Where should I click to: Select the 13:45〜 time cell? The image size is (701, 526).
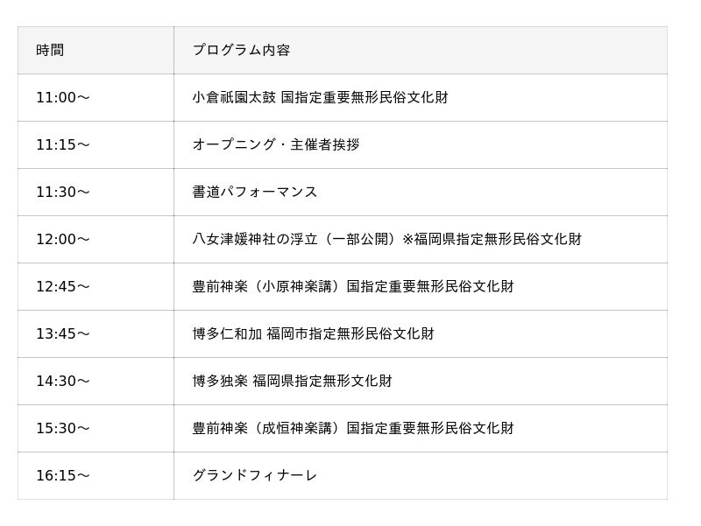pos(96,334)
